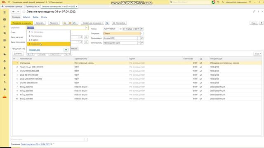Click the Показать все link
This screenshot has height=148, width=264.
click(x=35, y=50)
